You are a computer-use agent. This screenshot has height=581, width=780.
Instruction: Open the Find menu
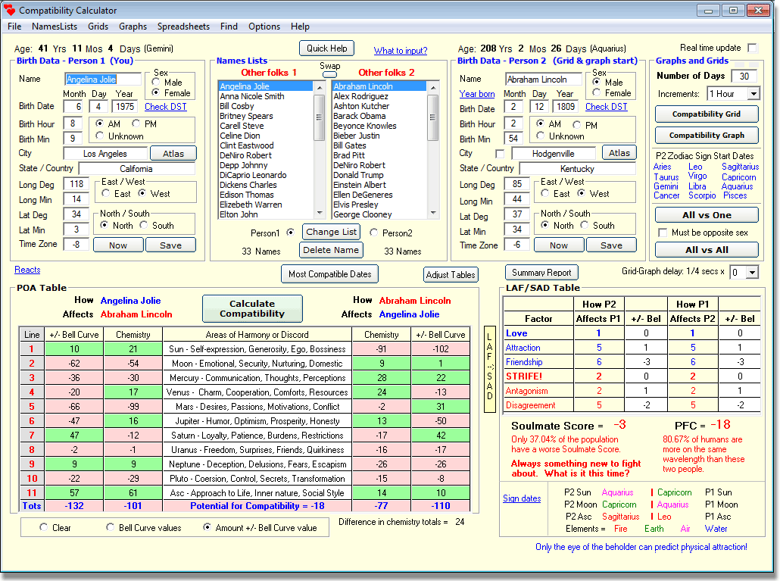(x=228, y=26)
